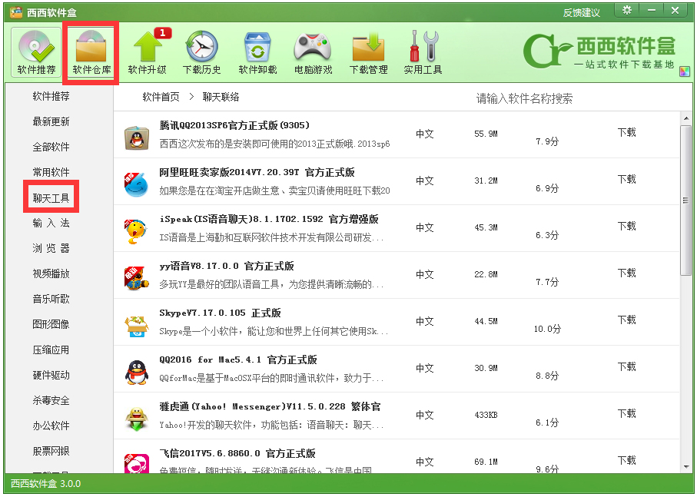
Task: Switch to the 浏览器 category
Action: point(51,247)
